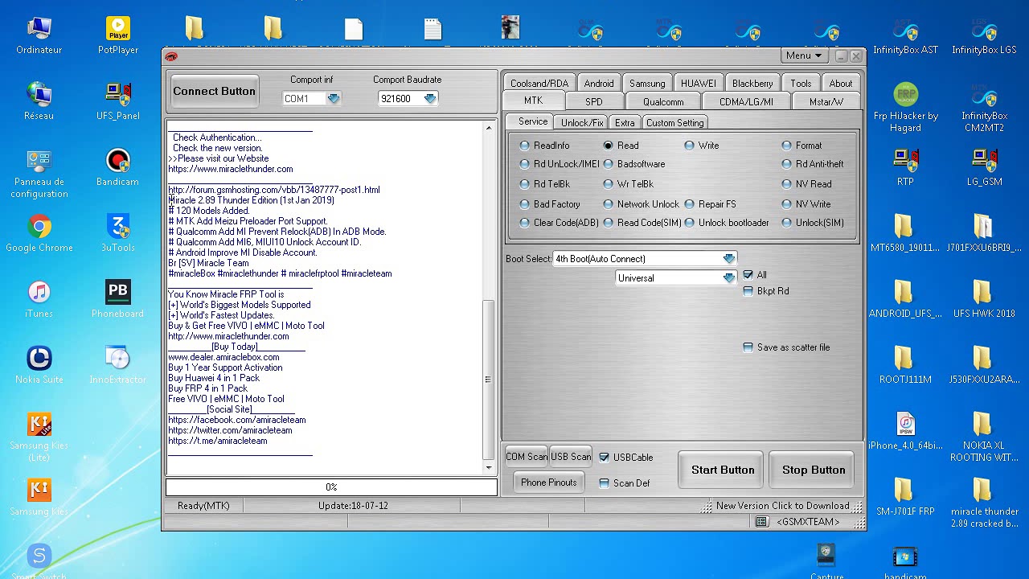This screenshot has height=579, width=1029.
Task: Open the J701FXXU6BRI9 archive file
Action: coord(984,234)
